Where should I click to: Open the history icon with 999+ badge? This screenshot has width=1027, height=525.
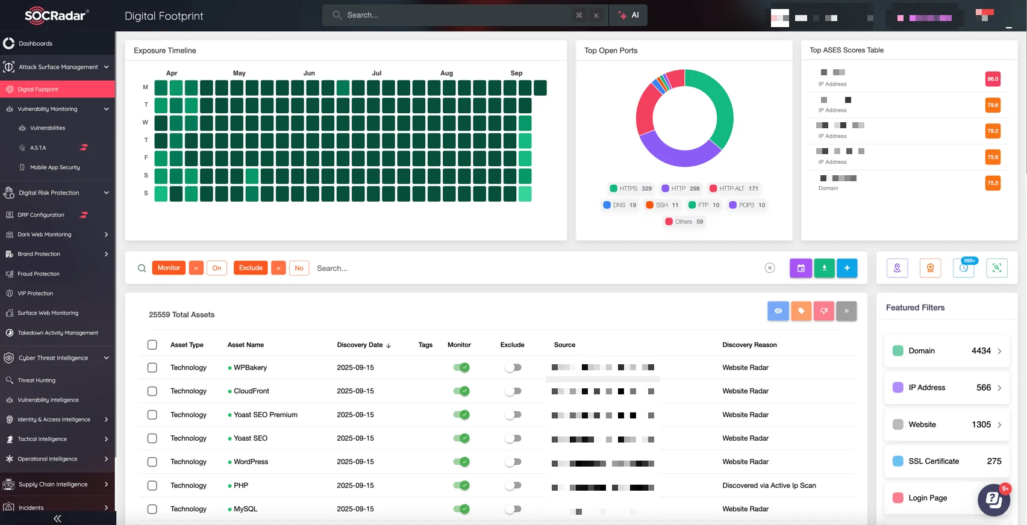[964, 268]
